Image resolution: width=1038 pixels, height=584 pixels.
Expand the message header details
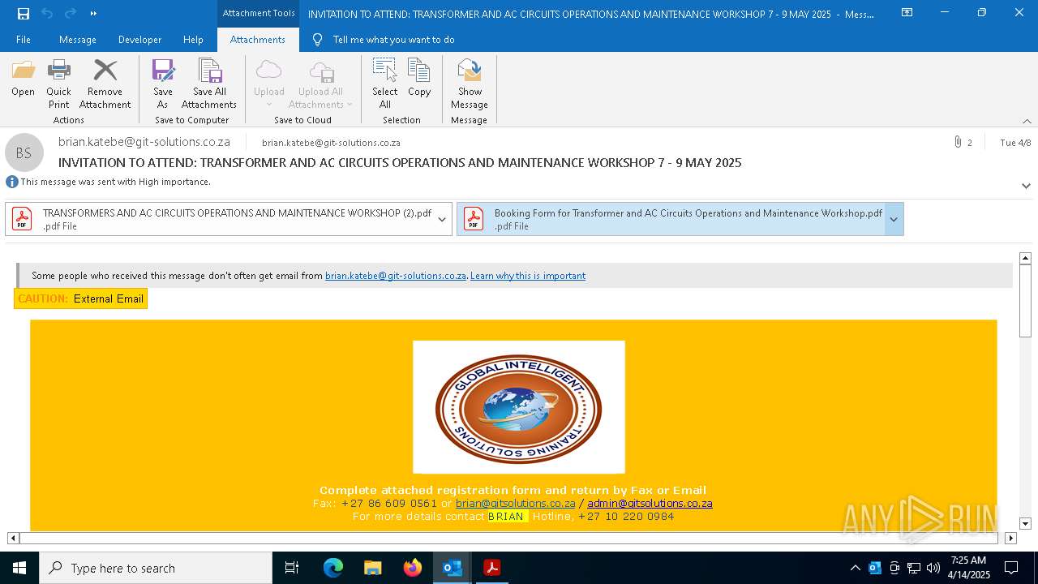(1026, 186)
